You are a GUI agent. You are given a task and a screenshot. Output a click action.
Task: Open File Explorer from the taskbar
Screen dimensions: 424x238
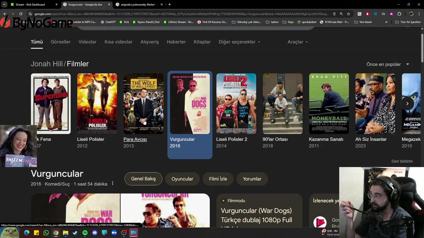point(66,233)
